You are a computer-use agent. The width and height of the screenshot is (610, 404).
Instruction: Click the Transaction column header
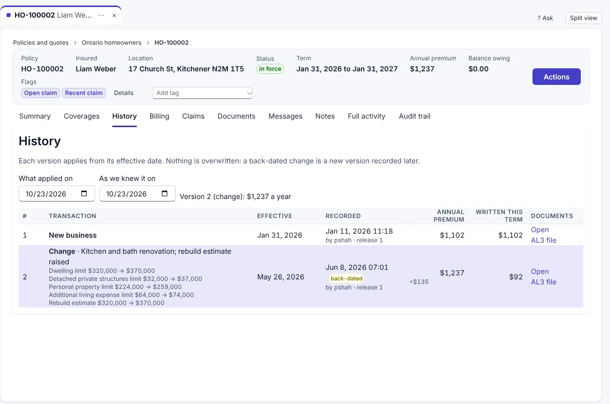tap(72, 216)
